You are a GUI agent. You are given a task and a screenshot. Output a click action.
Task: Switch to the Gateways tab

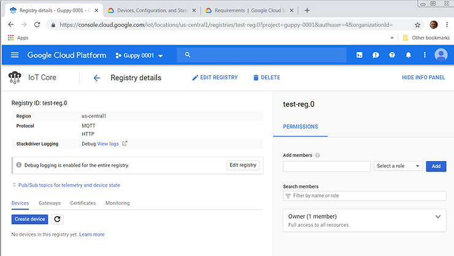(49, 203)
